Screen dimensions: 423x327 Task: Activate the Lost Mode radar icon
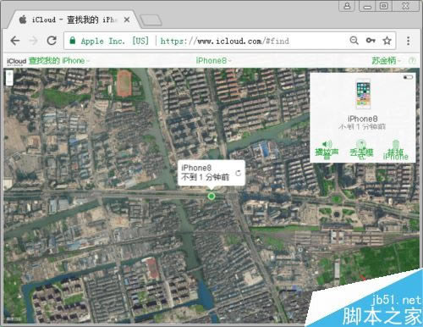361,144
